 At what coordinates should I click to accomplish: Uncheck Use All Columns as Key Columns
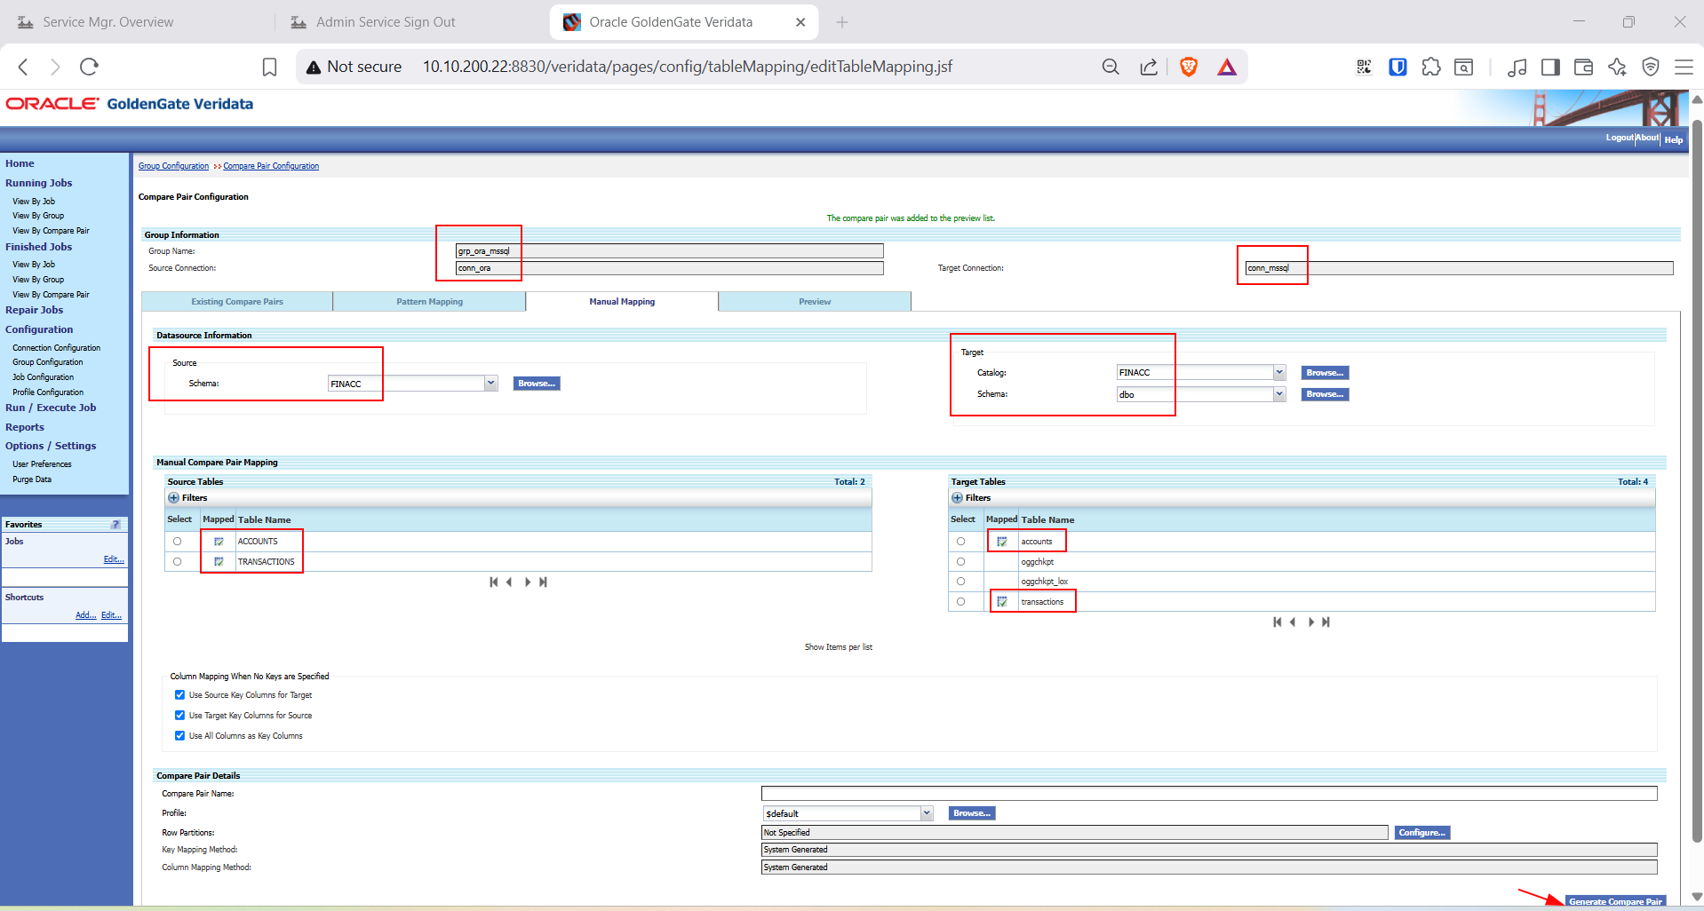pyautogui.click(x=179, y=736)
